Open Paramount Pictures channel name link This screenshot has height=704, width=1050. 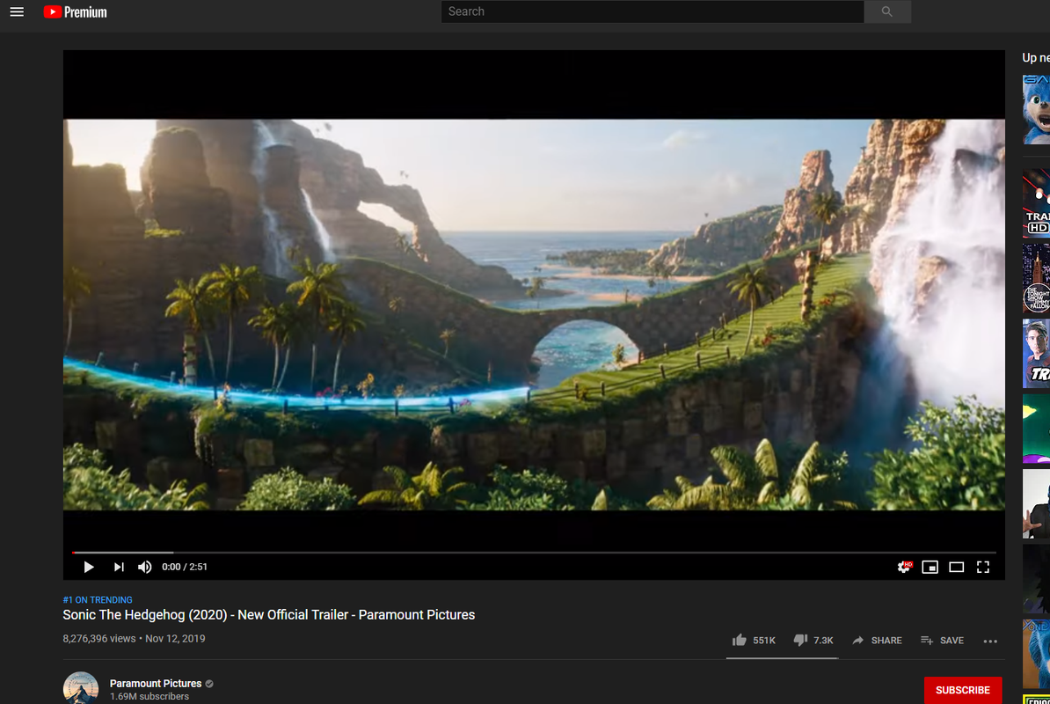156,683
